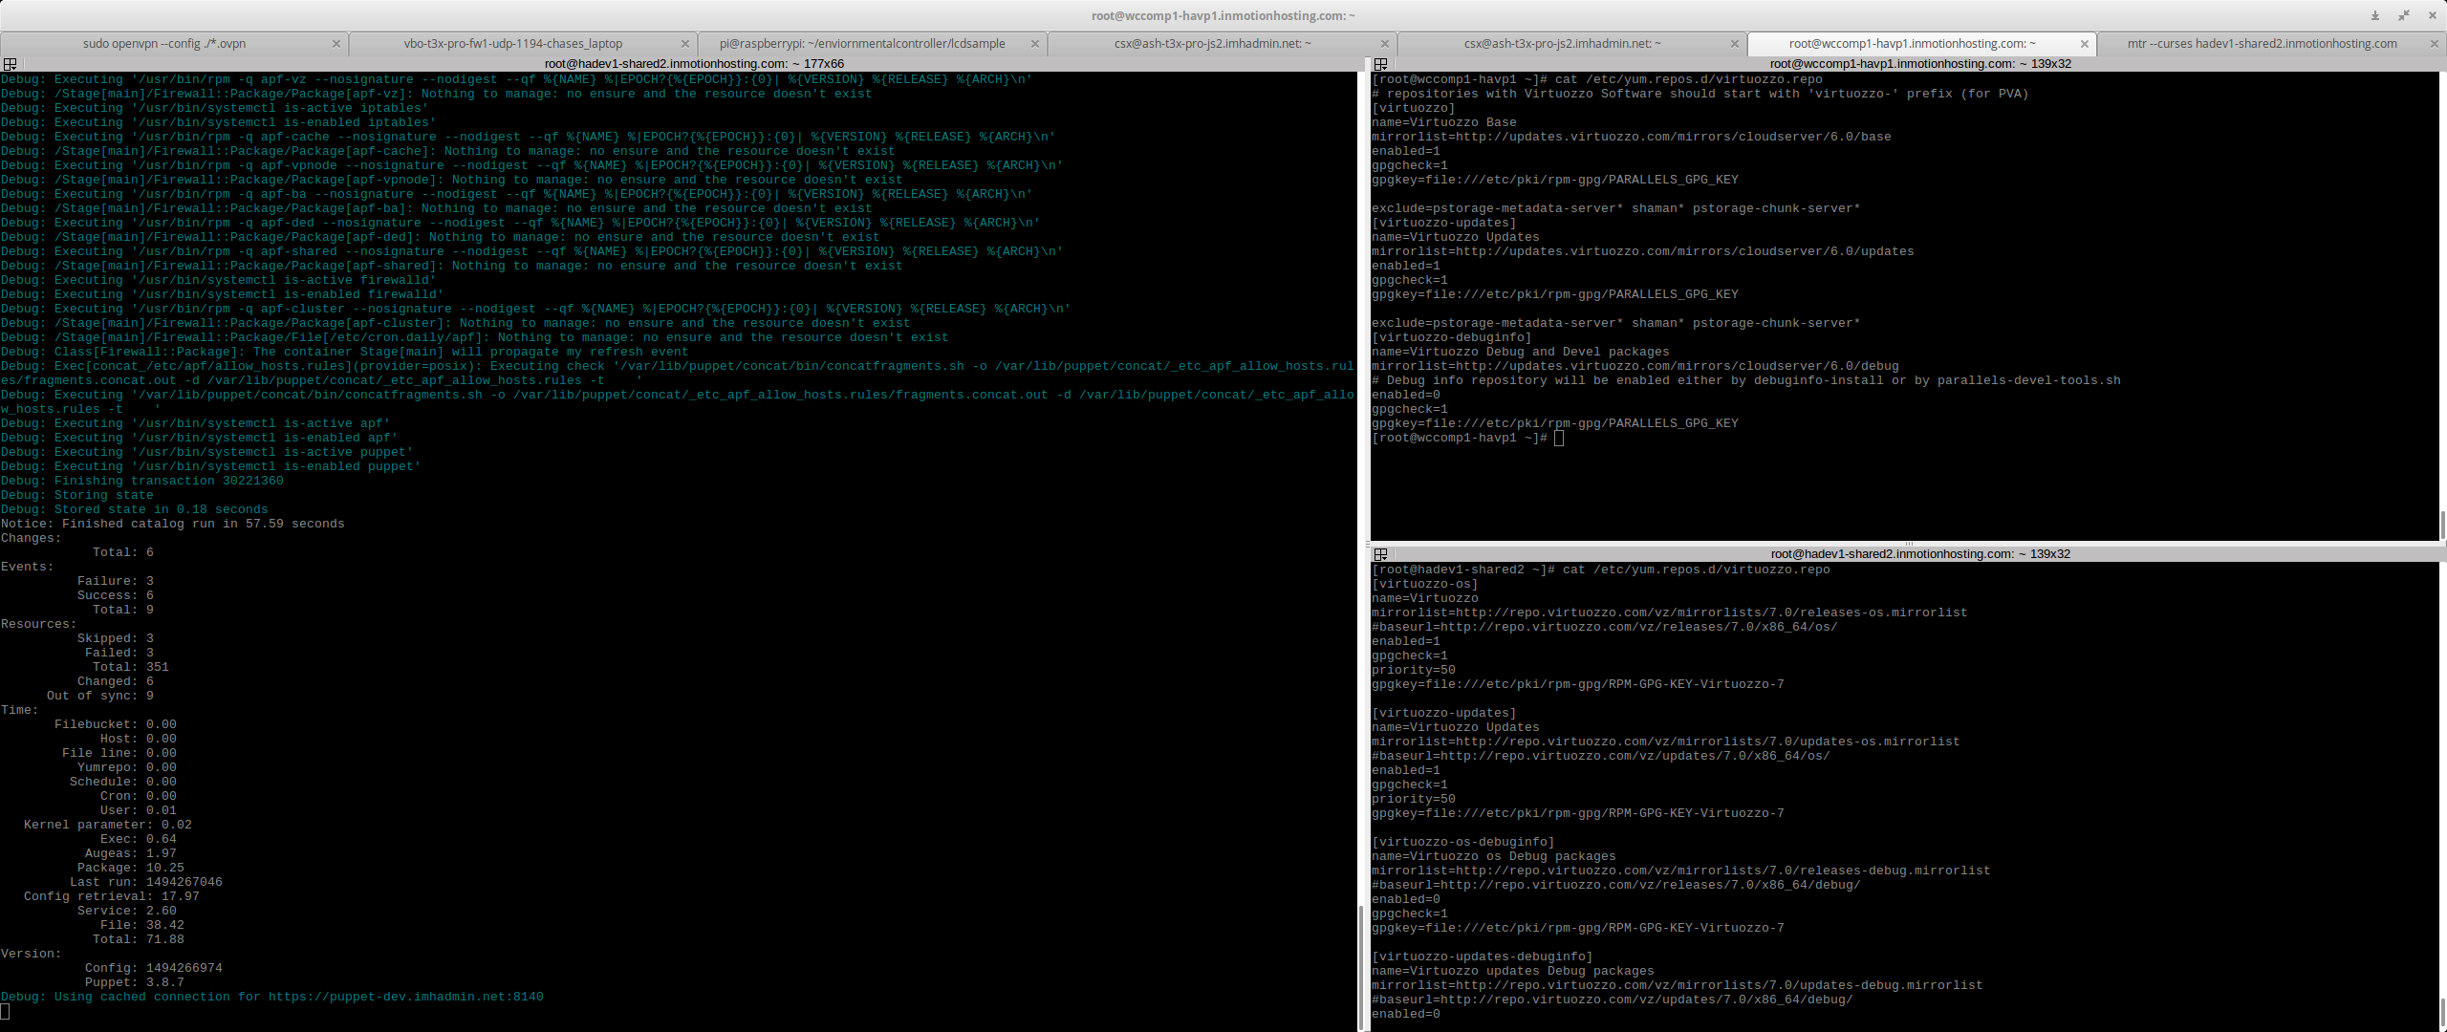2447x1032 pixels.
Task: Switch to the pi@raspberrypi lcdsample tab
Action: (861, 44)
